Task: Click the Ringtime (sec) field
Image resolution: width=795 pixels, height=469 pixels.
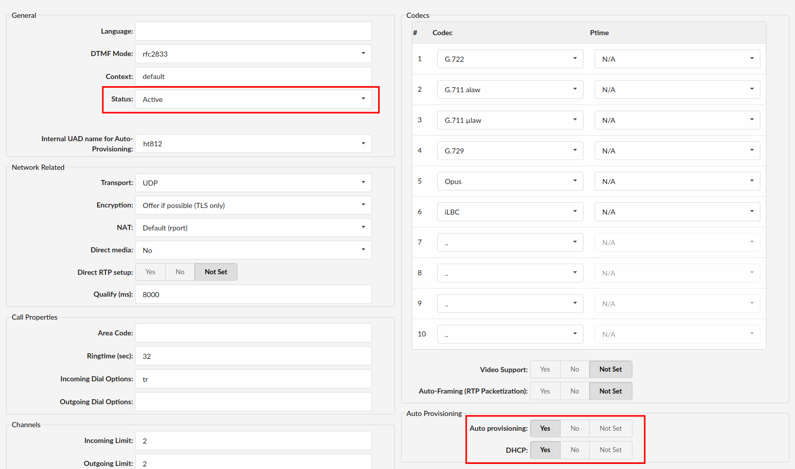Action: pos(253,356)
